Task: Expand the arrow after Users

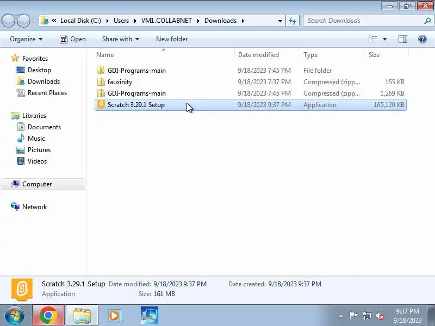Action: pos(135,21)
